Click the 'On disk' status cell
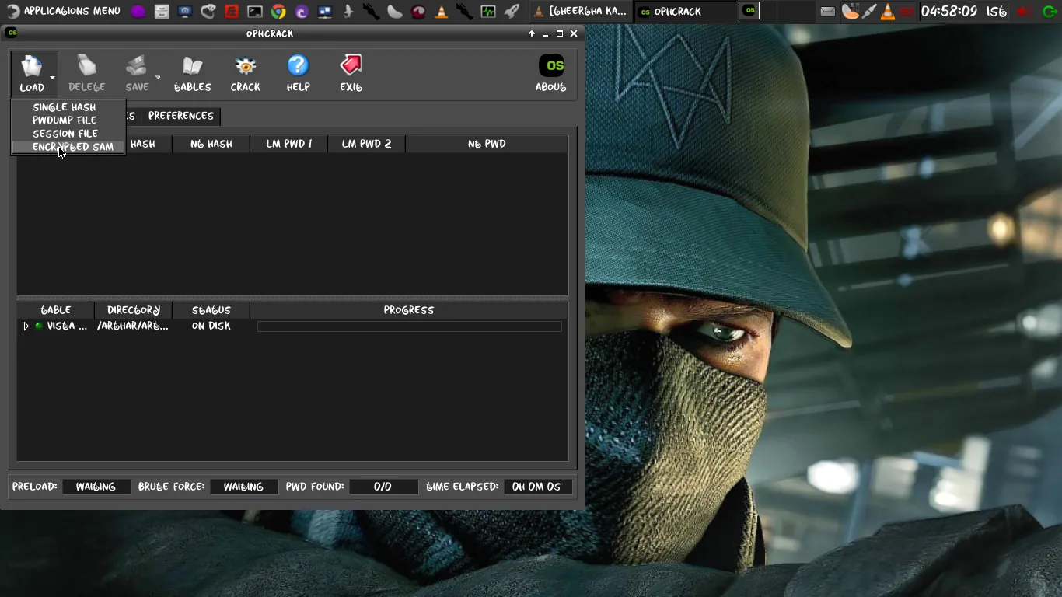The height and width of the screenshot is (597, 1062). [211, 326]
